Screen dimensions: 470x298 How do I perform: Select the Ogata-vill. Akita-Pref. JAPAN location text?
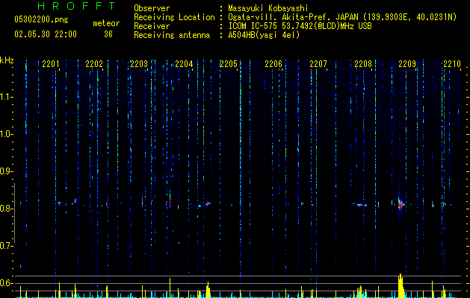342,18
